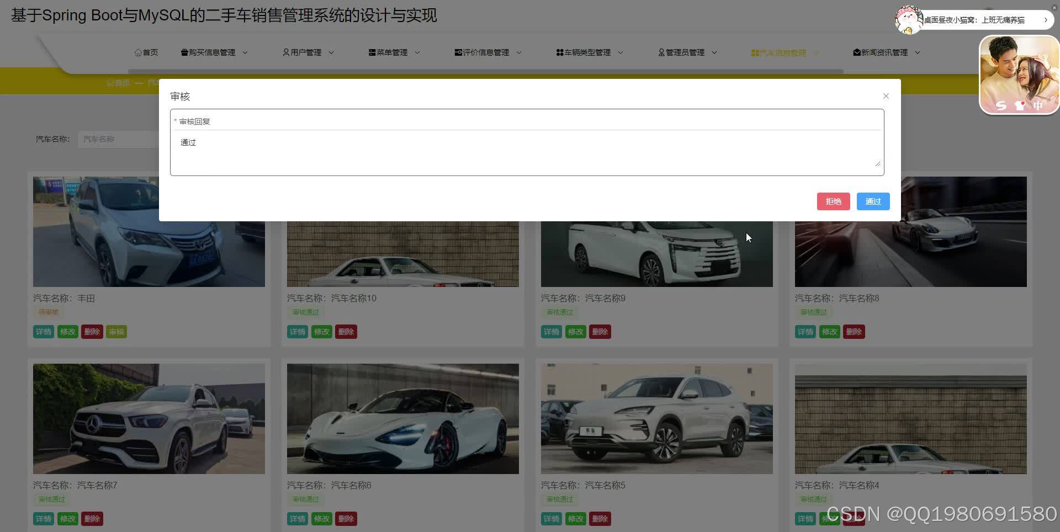Click the car info icon on 汽车信息管理
Image resolution: width=1060 pixels, height=532 pixels.
(x=754, y=52)
